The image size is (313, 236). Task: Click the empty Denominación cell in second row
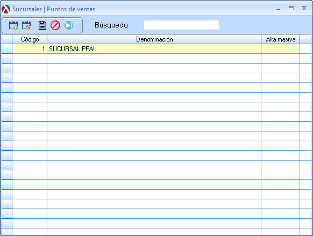pos(154,59)
